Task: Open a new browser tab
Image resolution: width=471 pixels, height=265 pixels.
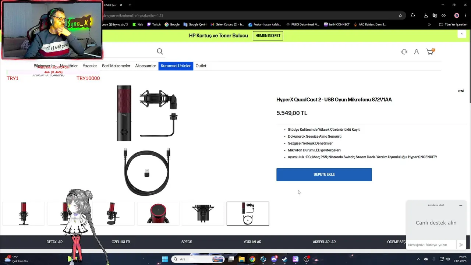Action: [x=130, y=5]
